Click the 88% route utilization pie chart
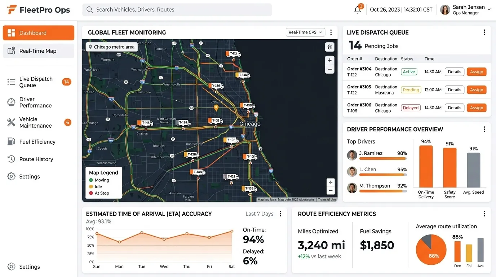The height and width of the screenshot is (277, 496). point(431,250)
